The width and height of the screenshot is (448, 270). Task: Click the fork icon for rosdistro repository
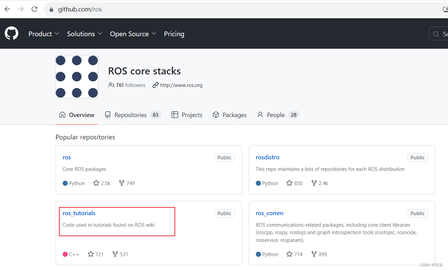tap(314, 183)
